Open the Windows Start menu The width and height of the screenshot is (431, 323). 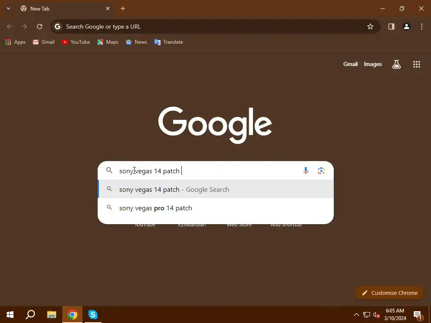coord(10,315)
